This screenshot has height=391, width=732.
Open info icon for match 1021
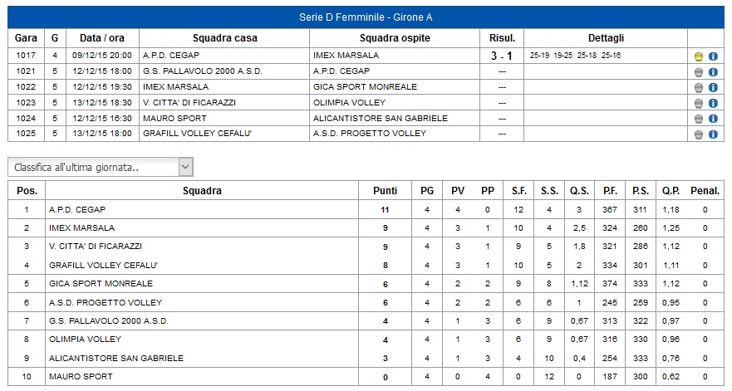tap(713, 72)
